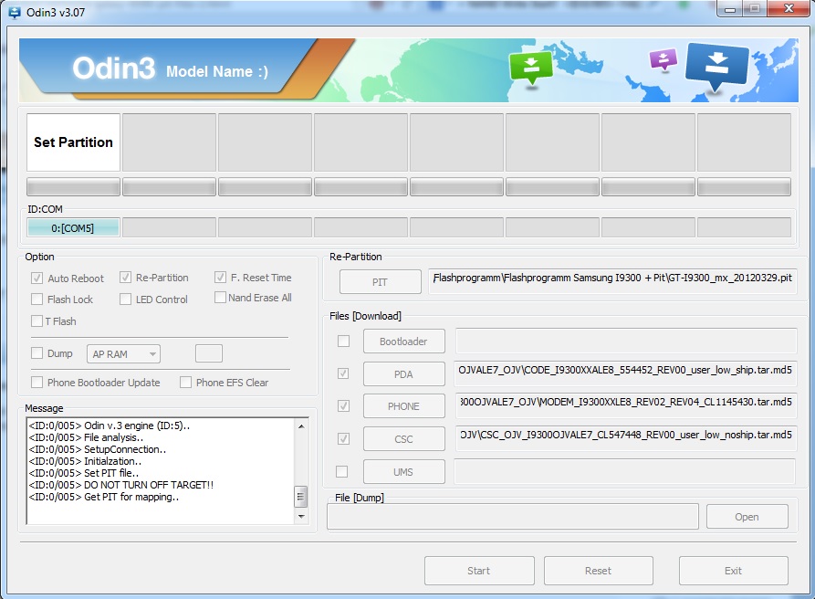Viewport: 815px width, 599px height.
Task: Click the PHONE file button
Action: pos(404,406)
